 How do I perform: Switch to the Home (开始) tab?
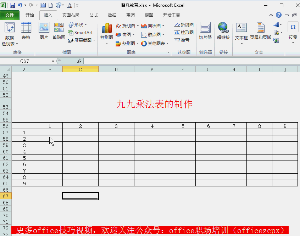pos(30,15)
